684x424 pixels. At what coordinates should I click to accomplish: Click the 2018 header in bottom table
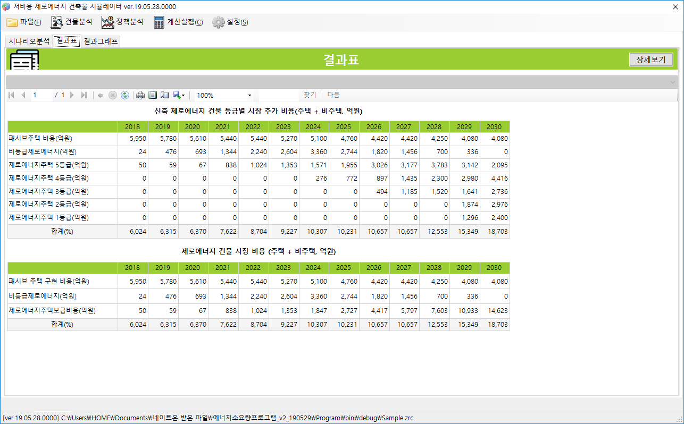(x=132, y=267)
